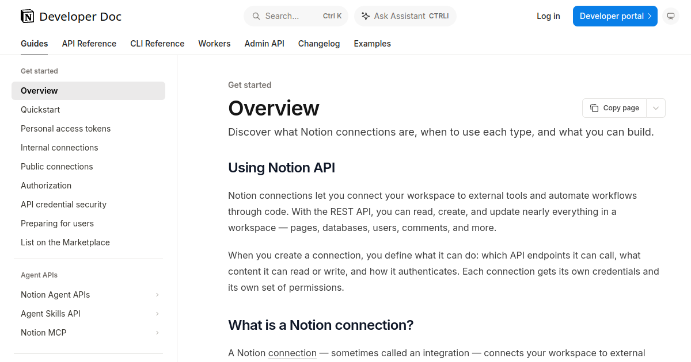Click the Copy page button

tap(615, 108)
